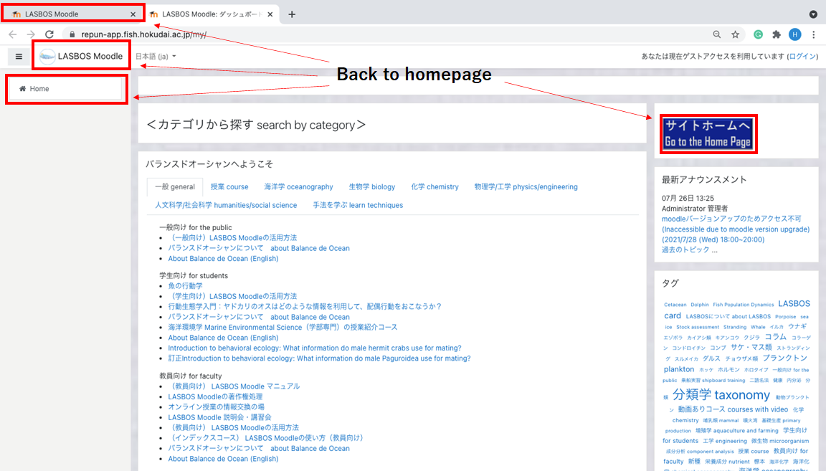The image size is (826, 471).
Task: Open the tab search dropdown arrow
Action: (813, 14)
